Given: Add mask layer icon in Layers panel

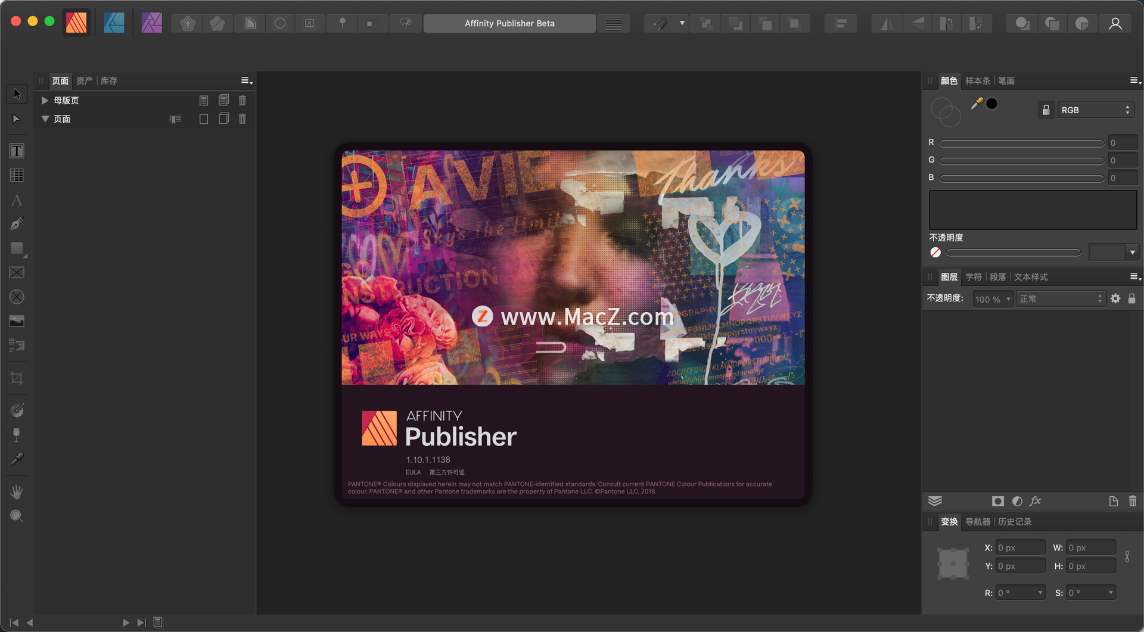Looking at the screenshot, I should pos(997,501).
